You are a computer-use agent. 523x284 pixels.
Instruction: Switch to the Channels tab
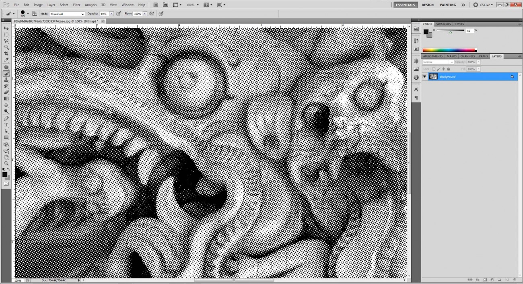tap(467, 56)
